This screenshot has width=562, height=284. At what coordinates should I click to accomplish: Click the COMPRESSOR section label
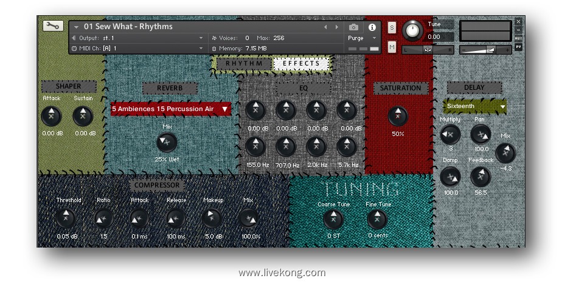pos(157,185)
